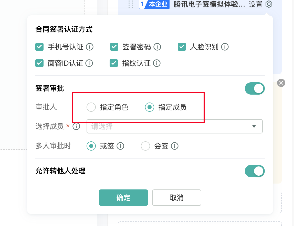Disable the 允许转他人处理 switch
The image size is (294, 226).
coord(255,171)
